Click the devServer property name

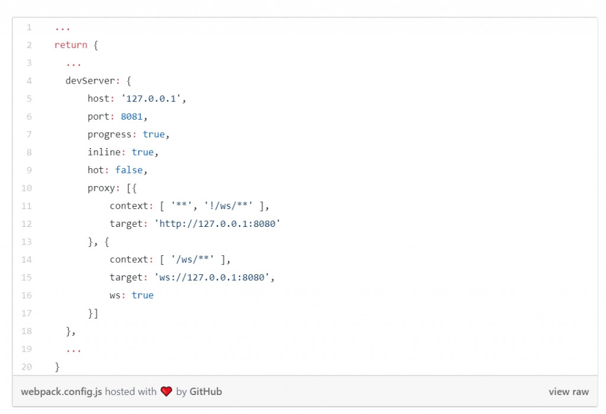(x=91, y=81)
